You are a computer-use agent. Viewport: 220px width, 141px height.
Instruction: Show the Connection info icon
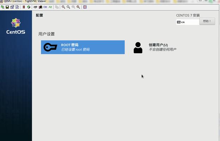[17, 7]
